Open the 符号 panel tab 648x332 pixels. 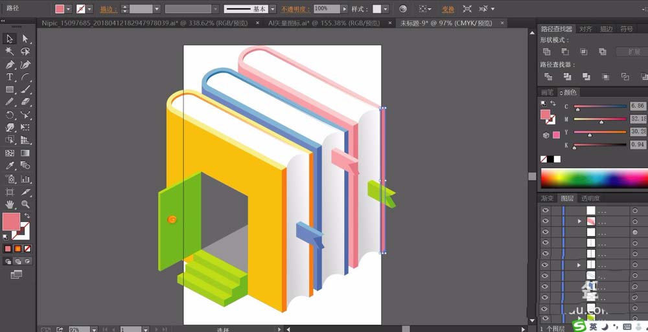pyautogui.click(x=627, y=29)
